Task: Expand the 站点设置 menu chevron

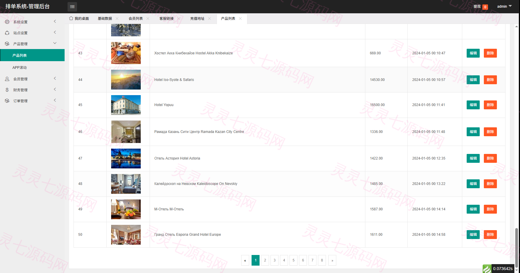Action: point(55,32)
